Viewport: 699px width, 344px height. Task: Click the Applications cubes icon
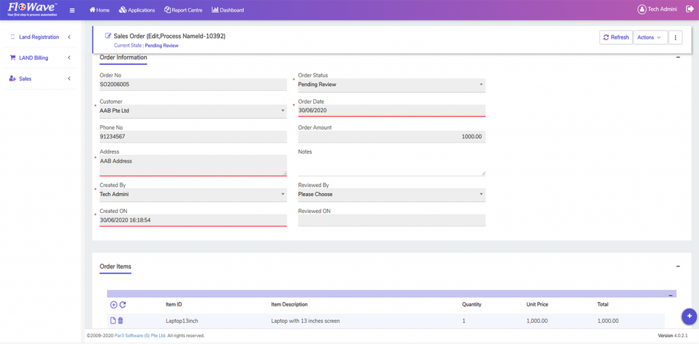pyautogui.click(x=123, y=10)
